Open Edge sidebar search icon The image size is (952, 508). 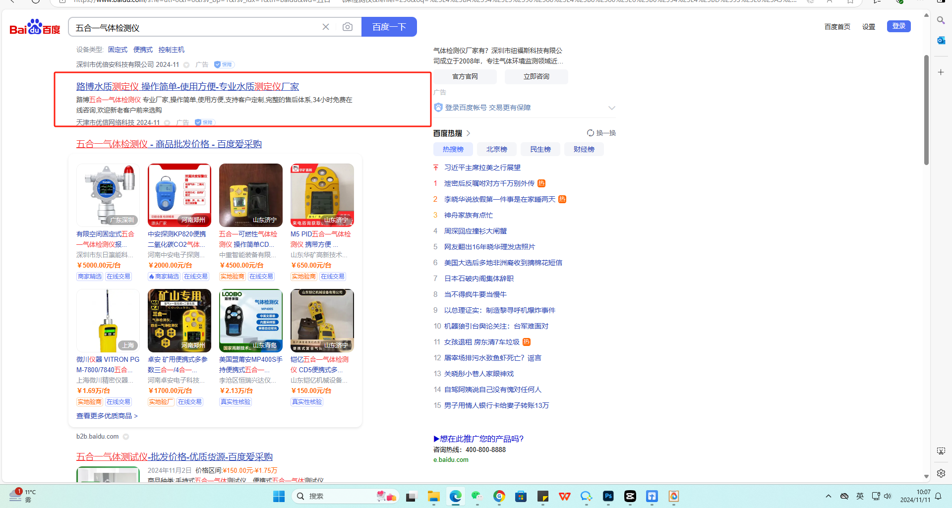pyautogui.click(x=941, y=20)
